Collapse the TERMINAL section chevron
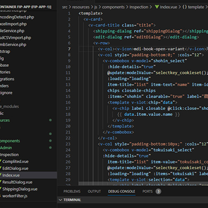 pyautogui.click(x=60, y=200)
